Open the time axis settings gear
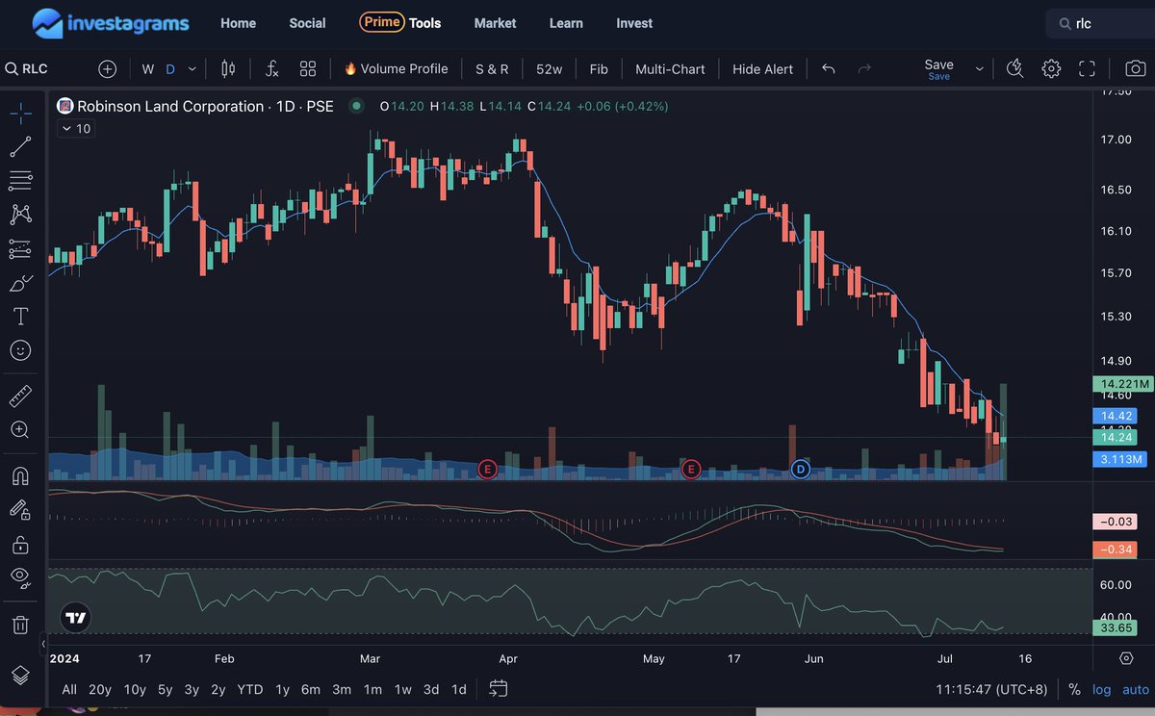The width and height of the screenshot is (1155, 716). click(1126, 658)
